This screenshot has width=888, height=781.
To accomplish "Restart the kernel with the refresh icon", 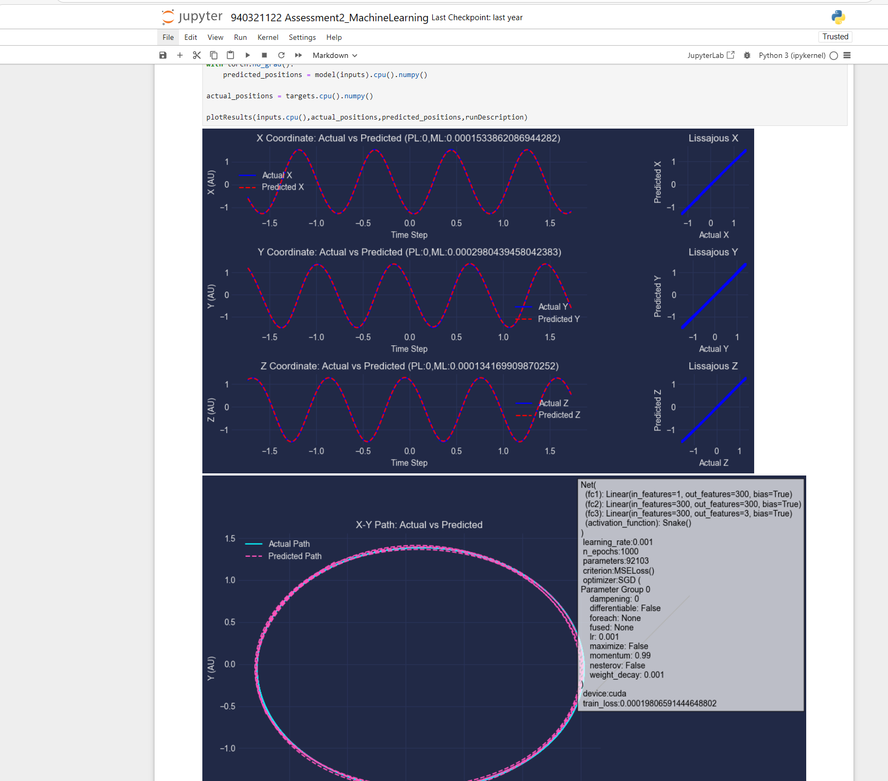I will [281, 55].
